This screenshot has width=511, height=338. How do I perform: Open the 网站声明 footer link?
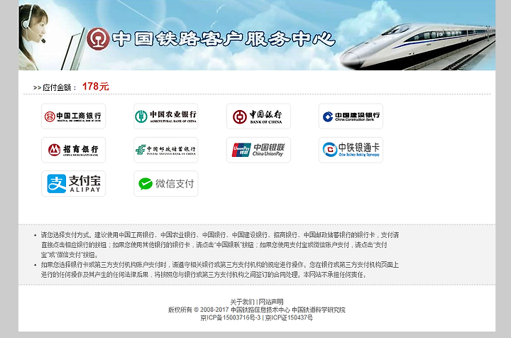coord(271,302)
